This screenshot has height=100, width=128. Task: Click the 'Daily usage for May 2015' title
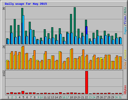pyautogui.click(x=26, y=4)
